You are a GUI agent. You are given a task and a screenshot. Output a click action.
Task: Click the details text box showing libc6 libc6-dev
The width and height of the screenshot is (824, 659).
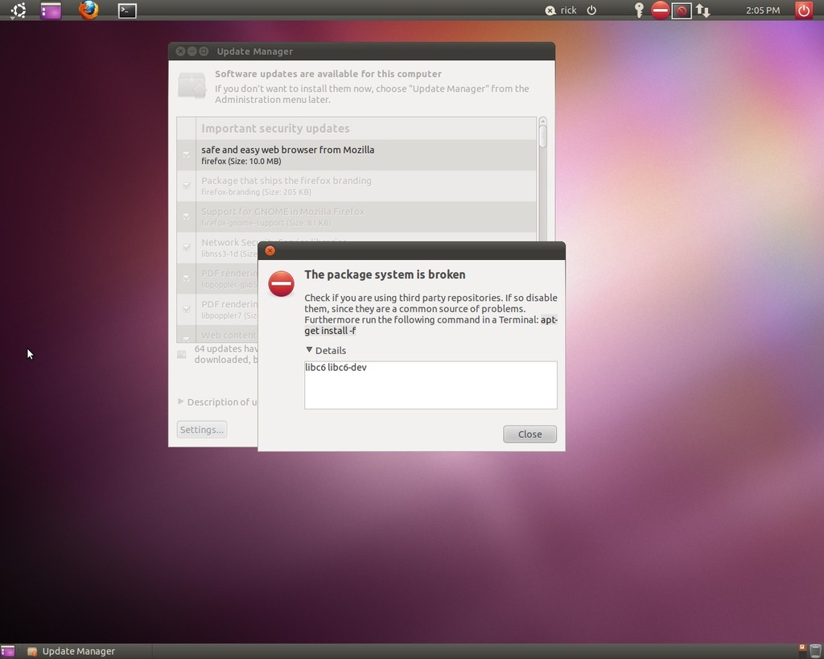(431, 385)
